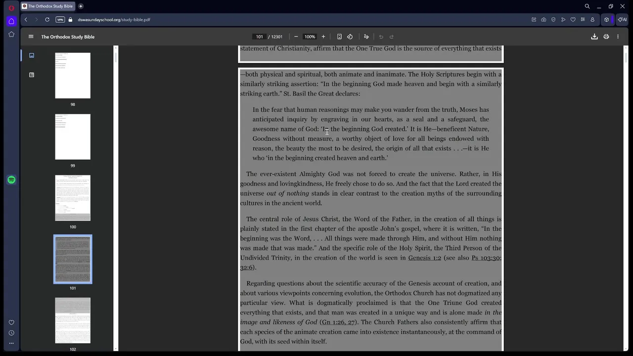Image resolution: width=633 pixels, height=356 pixels.
Task: Open the heart icon in lower Opera sidebar
Action: coord(11,322)
